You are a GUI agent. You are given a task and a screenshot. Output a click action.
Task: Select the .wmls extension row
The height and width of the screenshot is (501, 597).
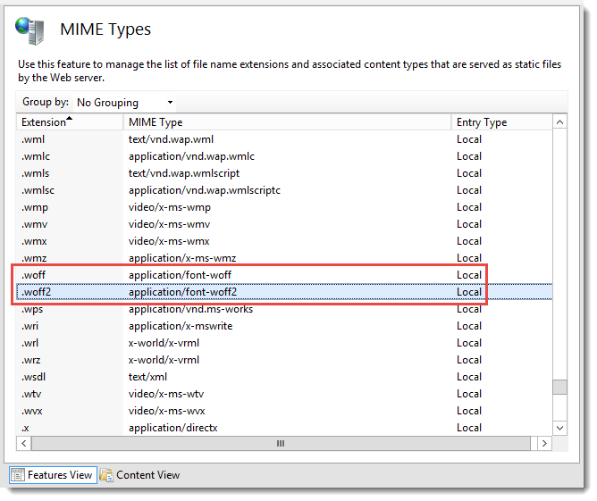pyautogui.click(x=284, y=173)
